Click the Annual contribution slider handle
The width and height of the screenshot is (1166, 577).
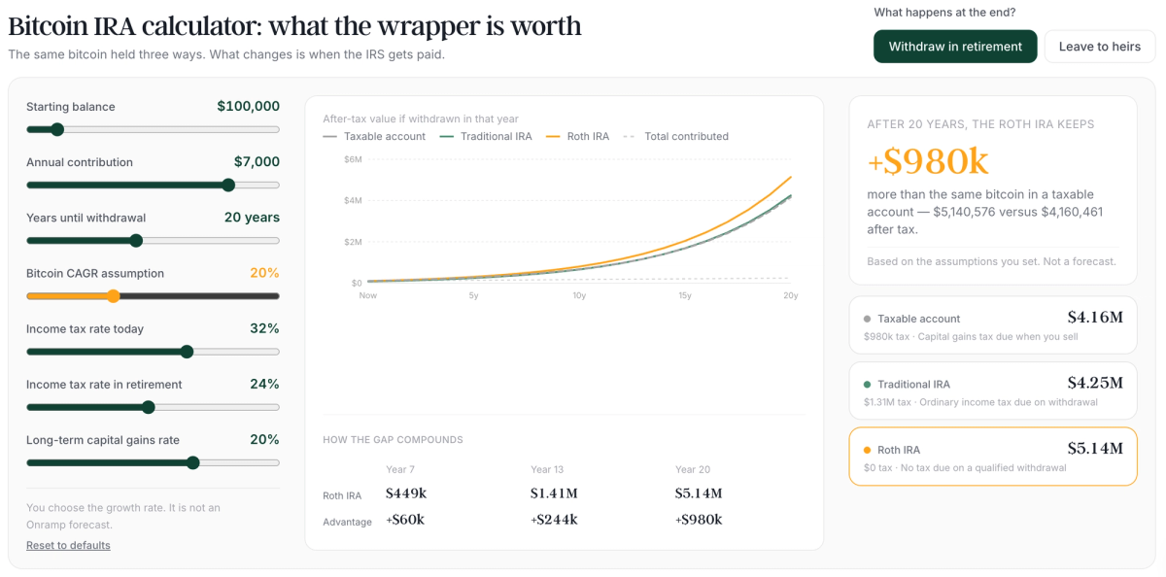click(228, 185)
